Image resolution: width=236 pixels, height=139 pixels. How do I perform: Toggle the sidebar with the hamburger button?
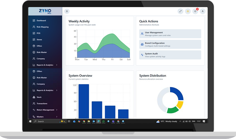point(67,11)
